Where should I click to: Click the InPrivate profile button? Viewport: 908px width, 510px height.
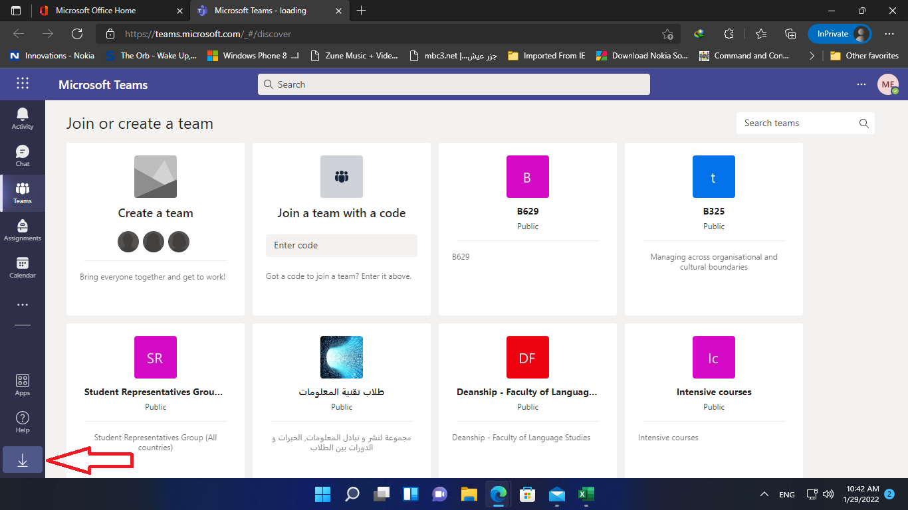pos(840,34)
